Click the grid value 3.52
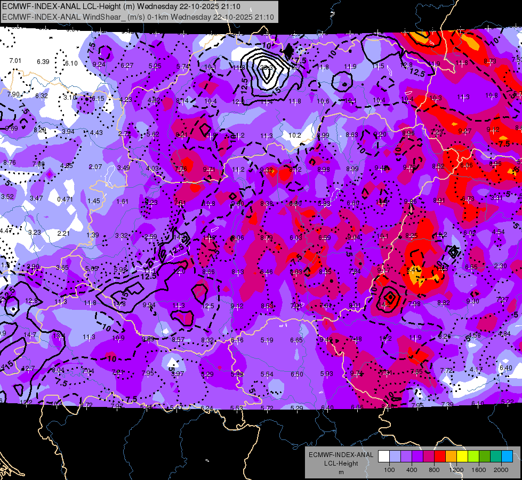The image size is (522, 480). click(x=7, y=196)
